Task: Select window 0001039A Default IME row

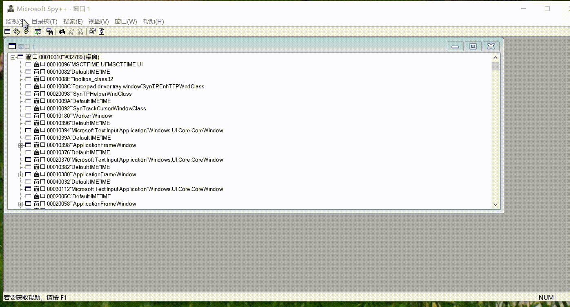Action: [72, 138]
